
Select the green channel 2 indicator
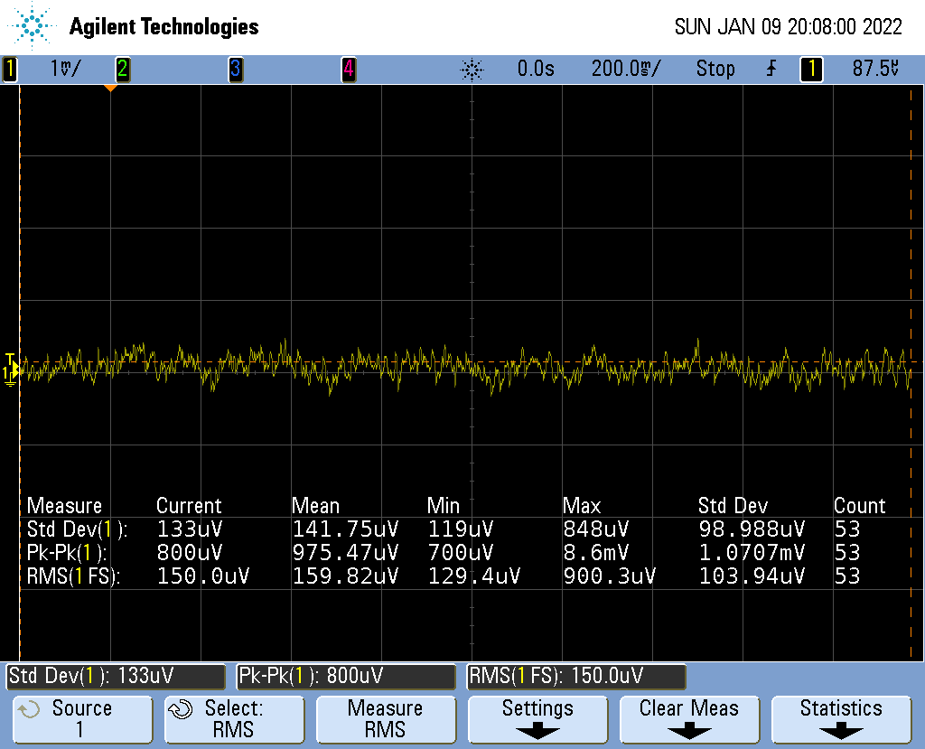[x=122, y=69]
